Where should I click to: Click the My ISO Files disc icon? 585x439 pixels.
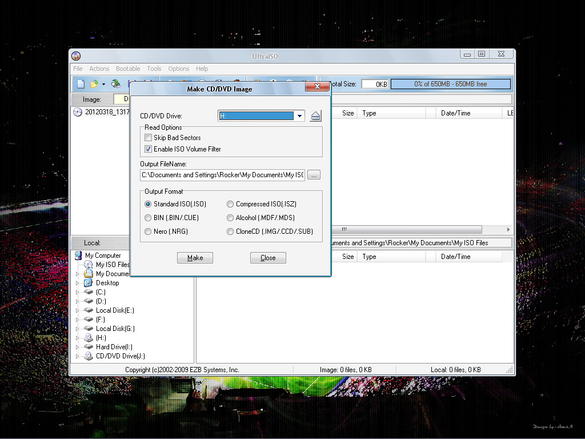[89, 265]
